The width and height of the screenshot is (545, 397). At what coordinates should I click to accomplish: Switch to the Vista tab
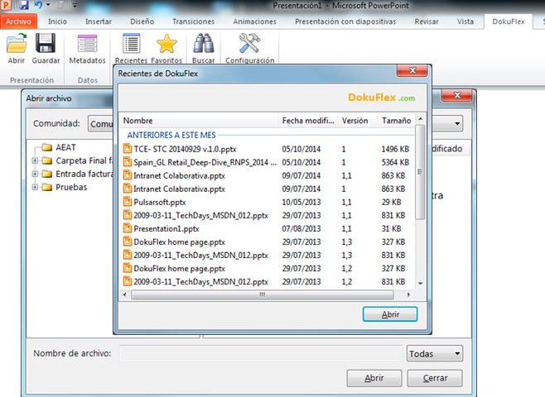click(465, 22)
